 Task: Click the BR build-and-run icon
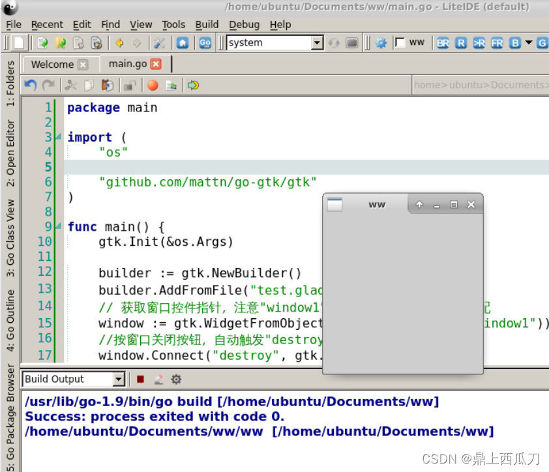443,42
